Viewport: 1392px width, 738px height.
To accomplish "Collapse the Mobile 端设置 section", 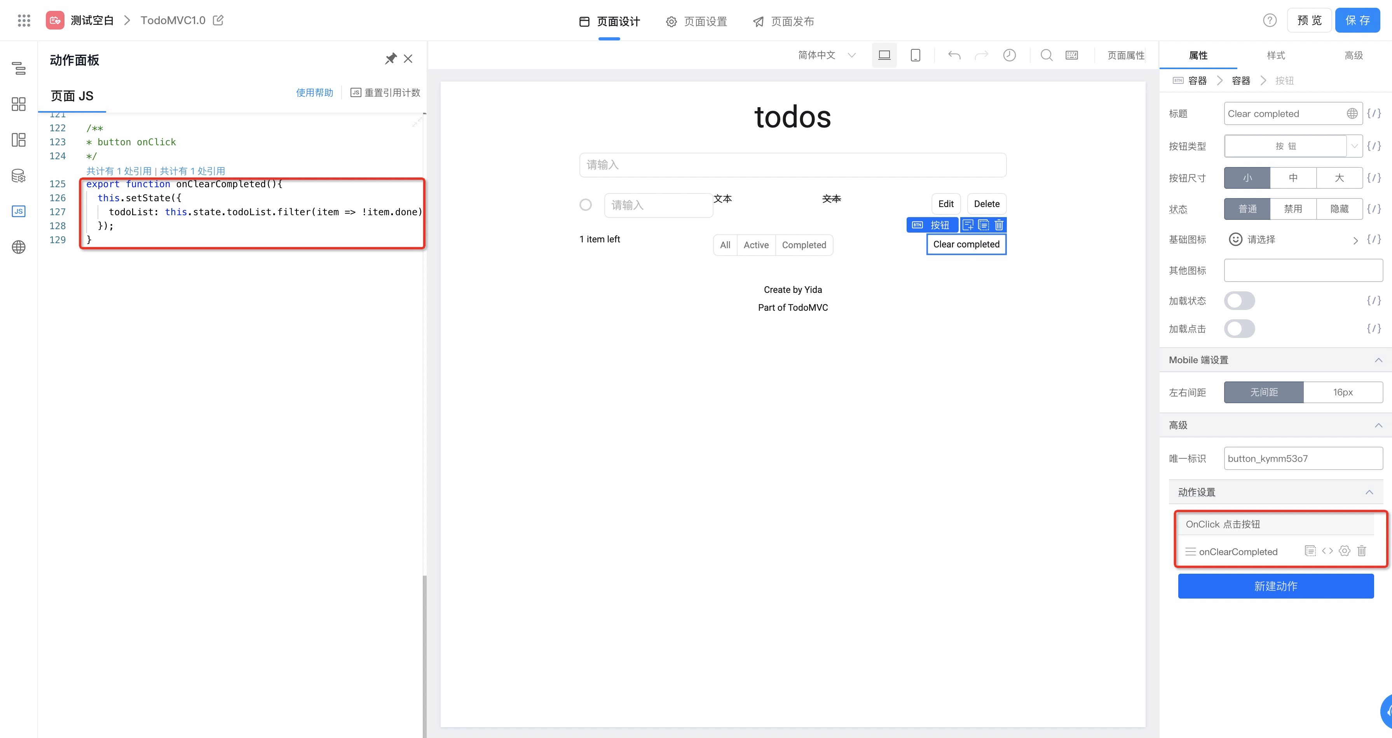I will point(1378,360).
